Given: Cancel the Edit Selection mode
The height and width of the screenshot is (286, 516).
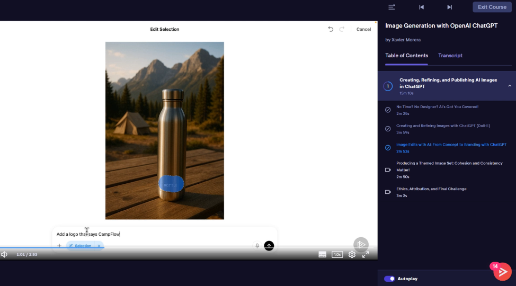Looking at the screenshot, I should pos(363,29).
